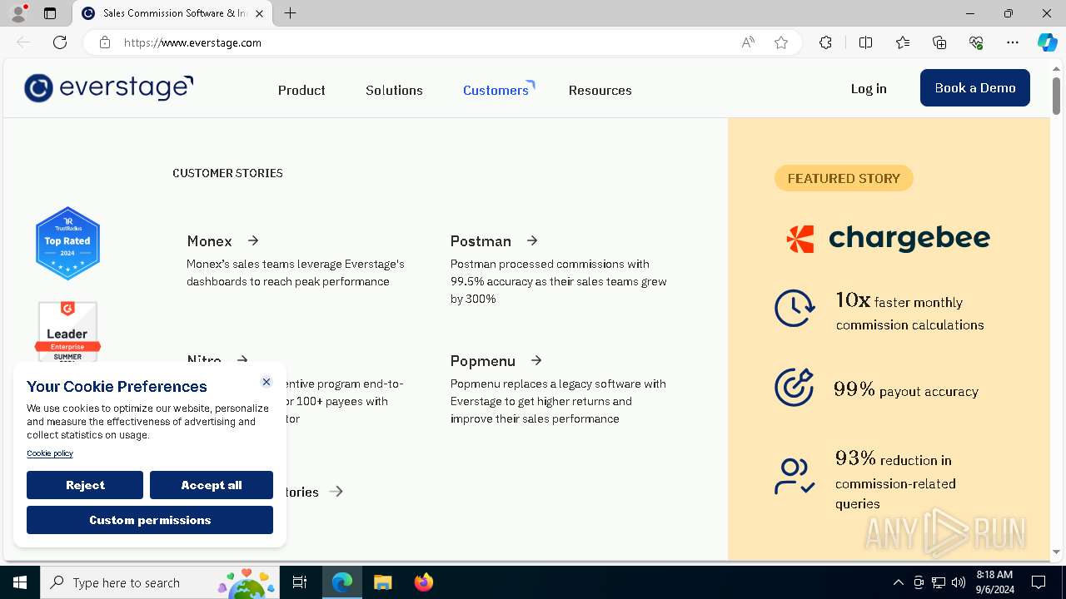Open Edge profile icon
This screenshot has height=599, width=1066.
(18, 13)
